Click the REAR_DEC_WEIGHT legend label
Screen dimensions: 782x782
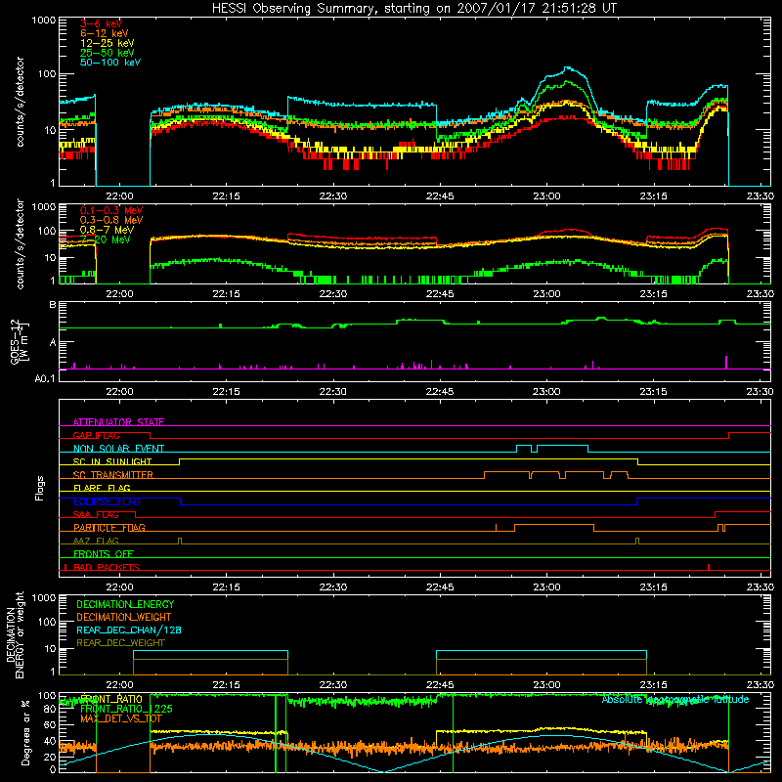[x=120, y=643]
